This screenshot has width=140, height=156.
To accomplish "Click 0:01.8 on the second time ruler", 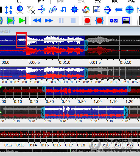I will [x=112, y=82].
